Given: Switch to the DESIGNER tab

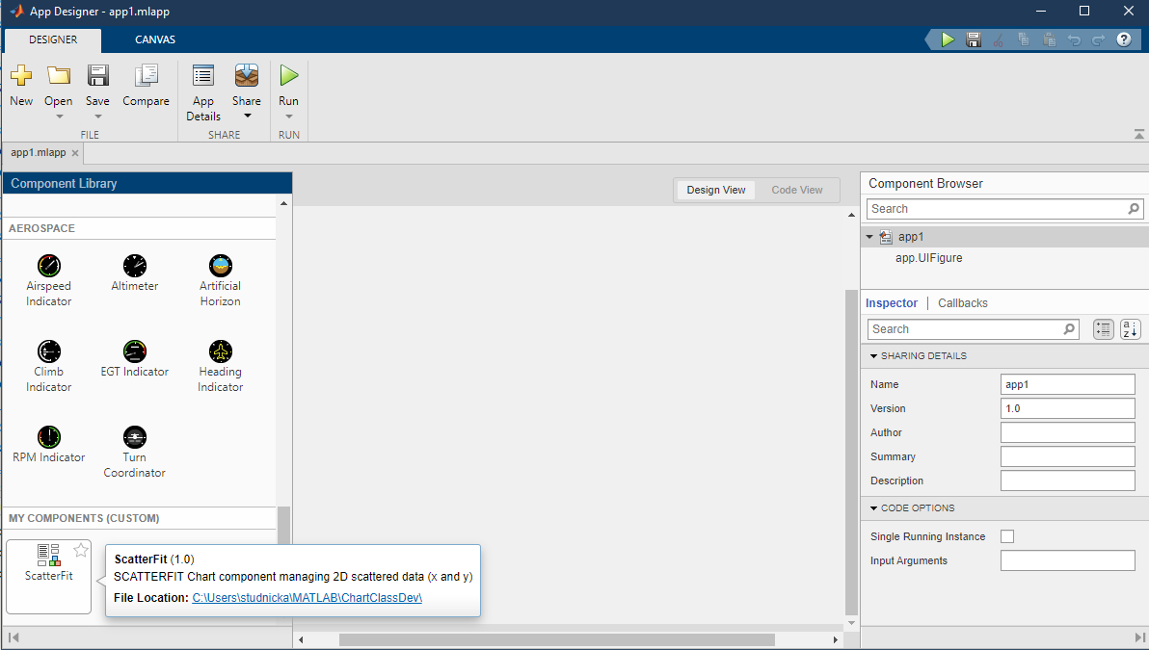Looking at the screenshot, I should tap(53, 39).
